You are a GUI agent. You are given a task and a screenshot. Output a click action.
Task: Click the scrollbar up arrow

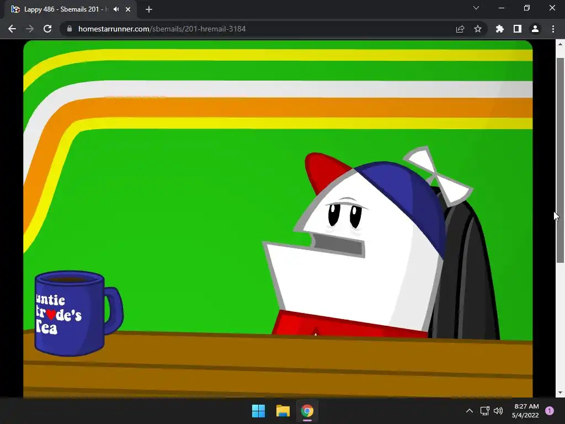[560, 44]
